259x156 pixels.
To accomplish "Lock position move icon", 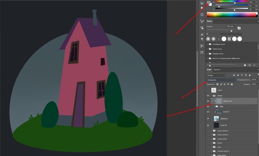I will [225, 84].
